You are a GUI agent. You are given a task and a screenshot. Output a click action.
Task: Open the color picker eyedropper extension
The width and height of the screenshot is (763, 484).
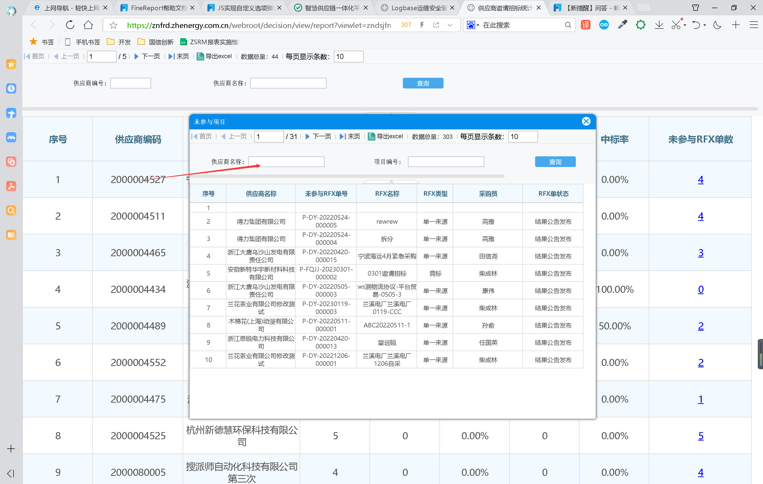622,25
